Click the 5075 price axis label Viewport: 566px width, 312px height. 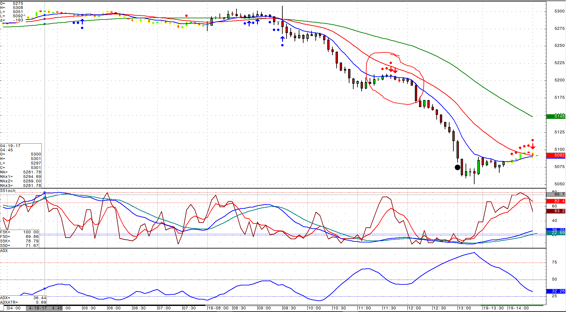tap(559, 167)
